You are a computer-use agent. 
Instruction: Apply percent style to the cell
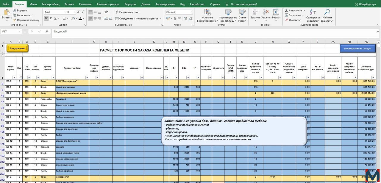(175, 18)
